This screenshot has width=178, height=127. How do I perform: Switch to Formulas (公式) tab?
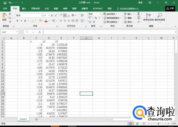click(x=47, y=9)
